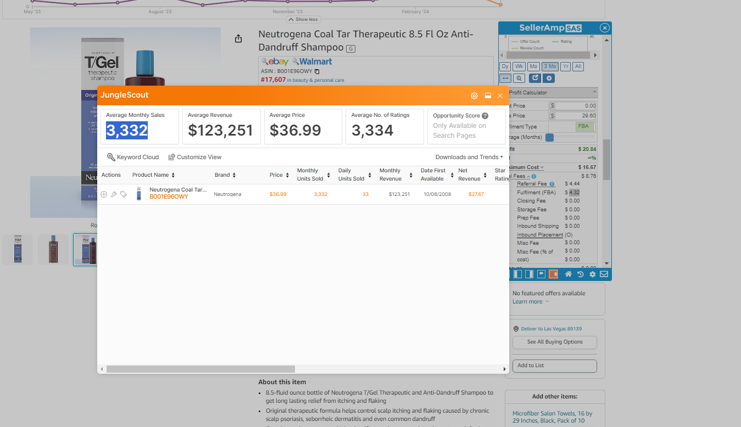Open the Walmart search link

pos(312,61)
